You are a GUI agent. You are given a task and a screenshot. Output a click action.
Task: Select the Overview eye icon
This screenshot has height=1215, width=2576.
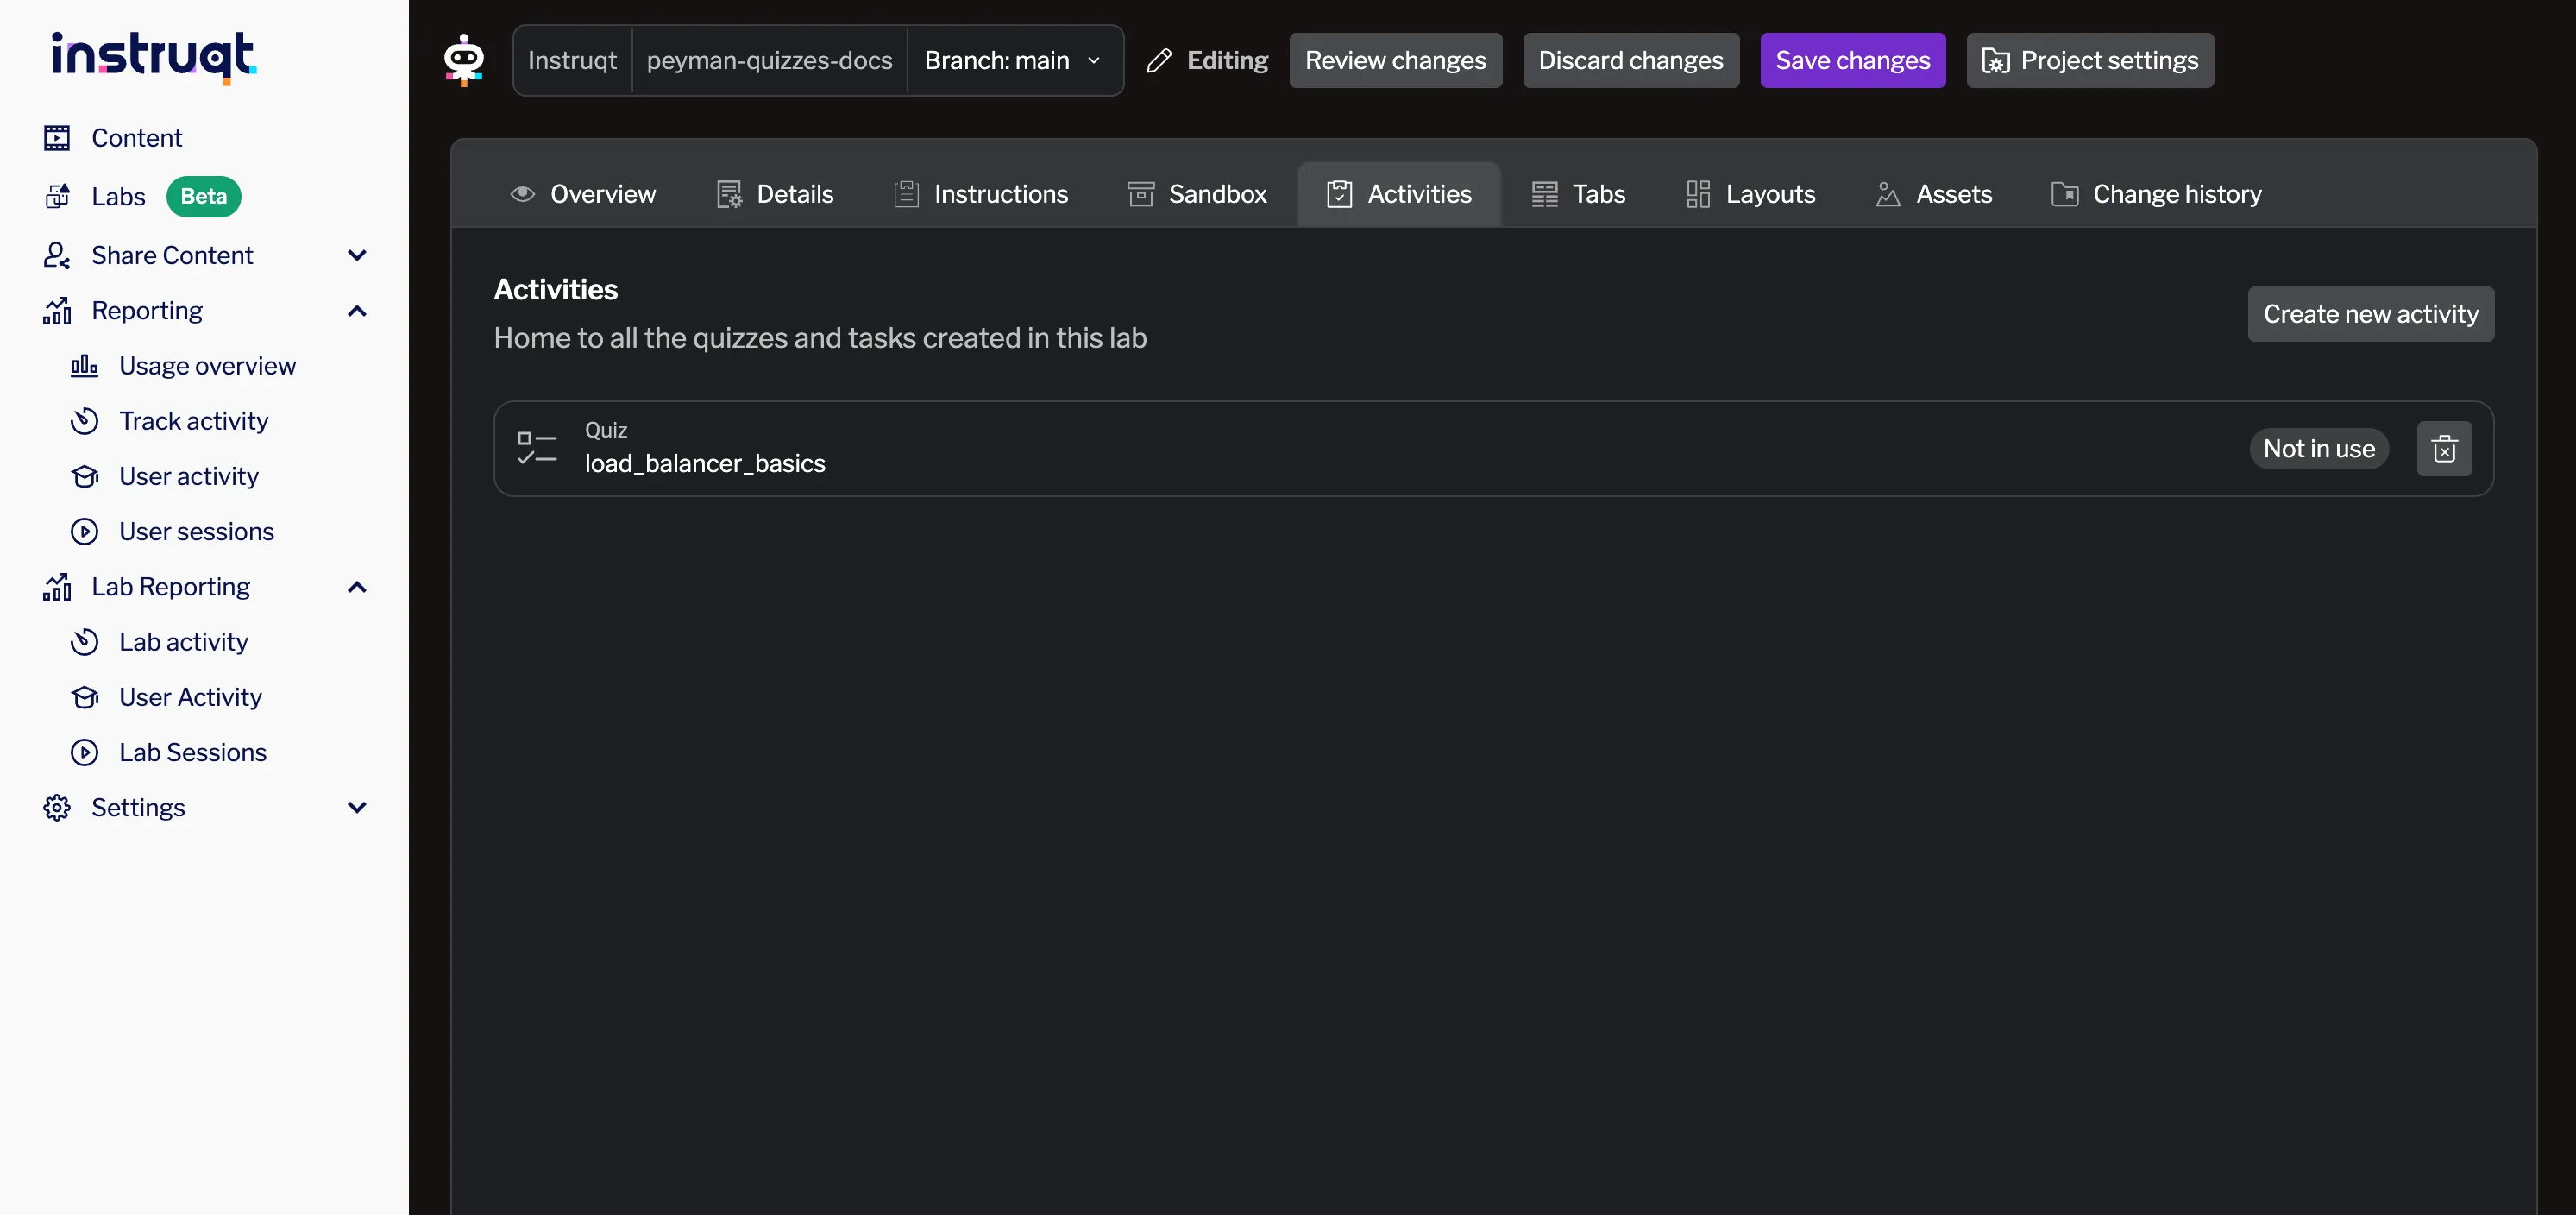[x=521, y=194]
